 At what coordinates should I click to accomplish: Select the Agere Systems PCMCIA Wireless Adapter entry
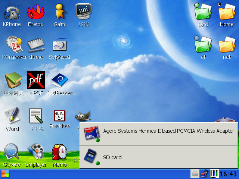pyautogui.click(x=159, y=134)
